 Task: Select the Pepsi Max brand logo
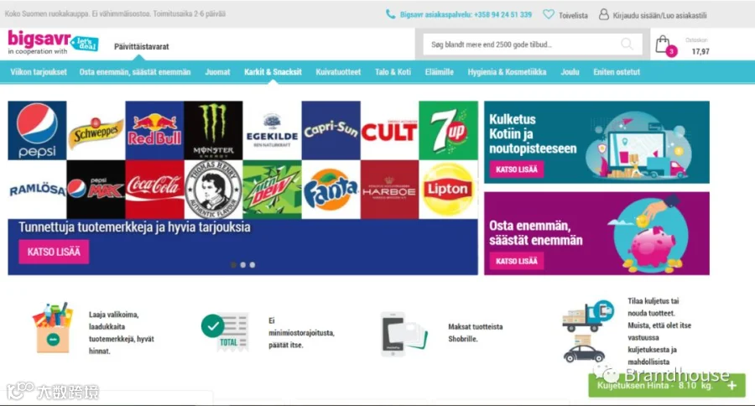(96, 190)
